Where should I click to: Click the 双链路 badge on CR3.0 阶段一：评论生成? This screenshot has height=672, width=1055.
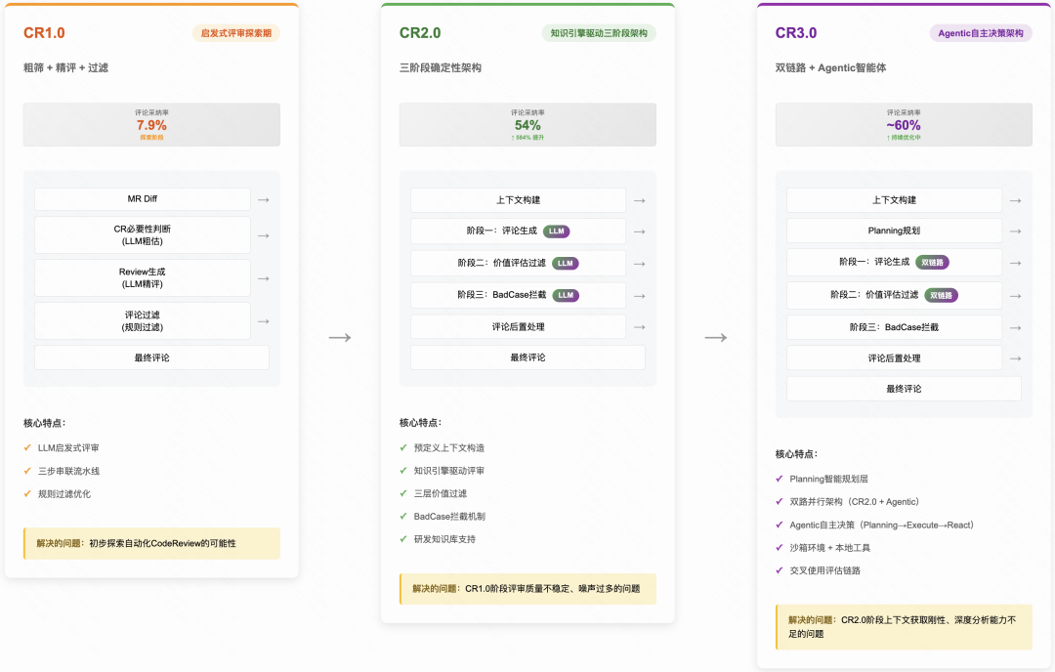tap(931, 262)
